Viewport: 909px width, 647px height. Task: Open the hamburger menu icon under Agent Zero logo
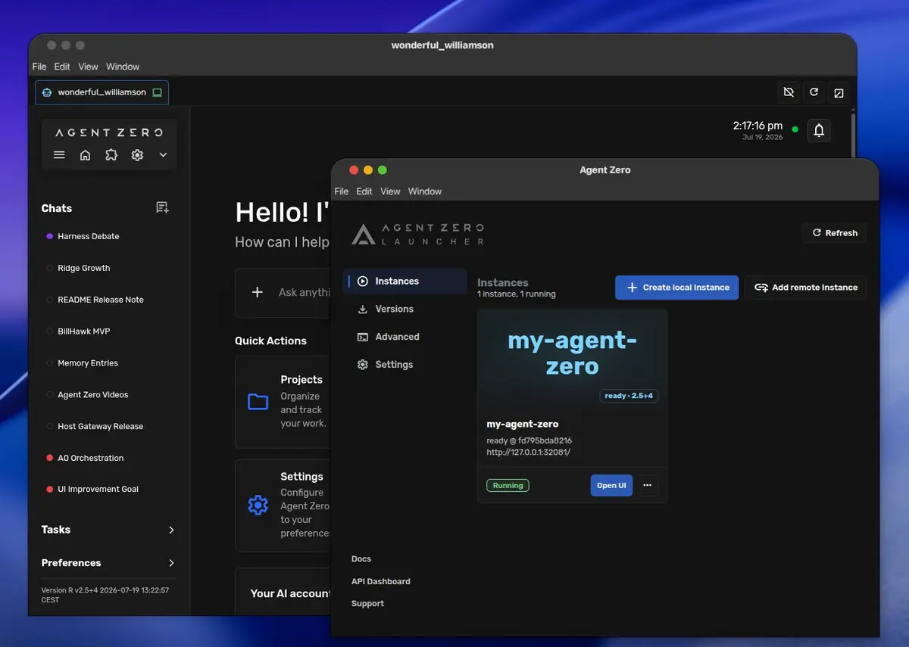pyautogui.click(x=59, y=155)
